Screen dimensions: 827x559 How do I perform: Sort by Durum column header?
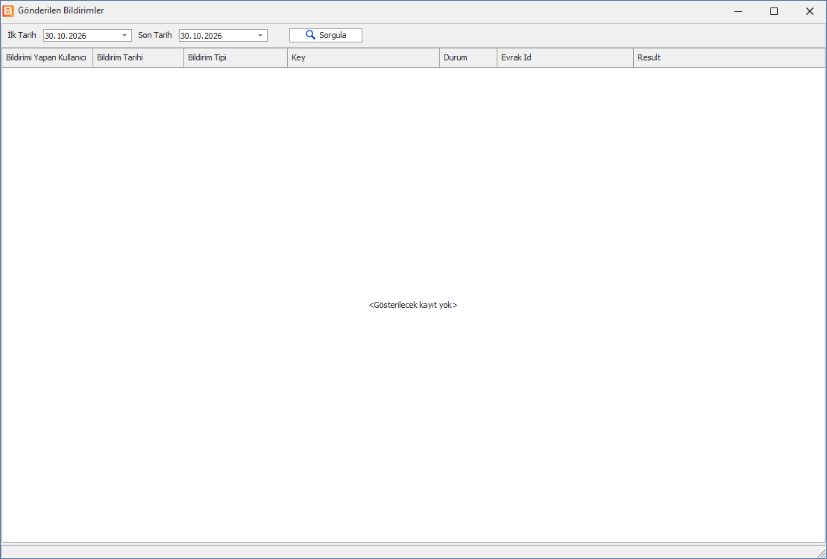(468, 57)
